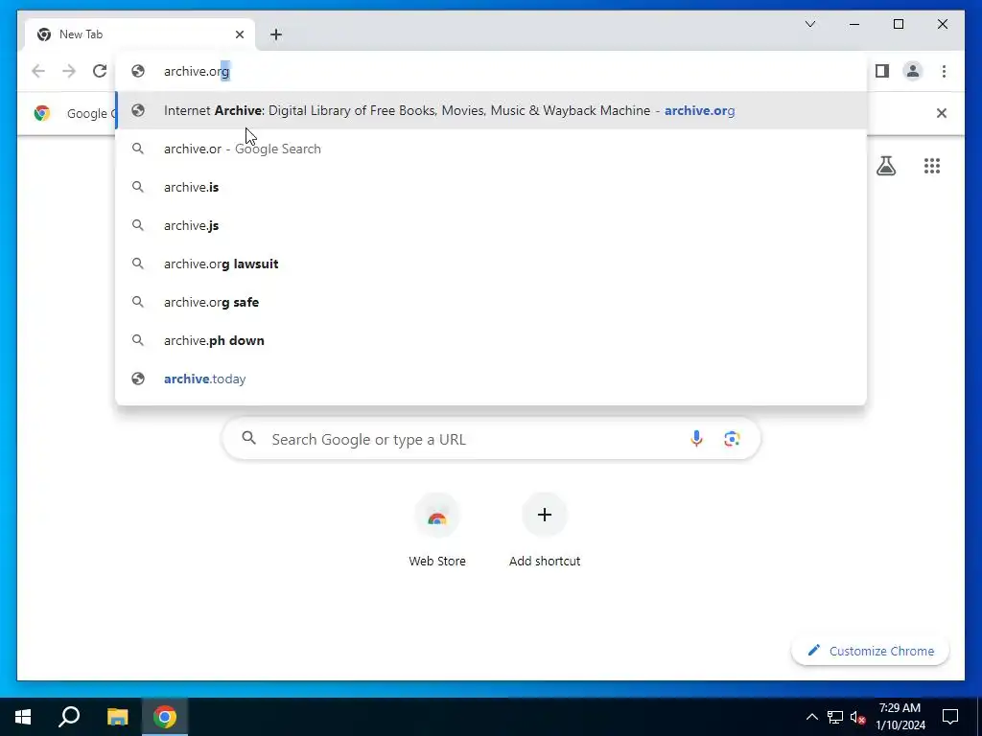
Task: Choose 'archive.org safe' suggestion
Action: [x=492, y=302]
